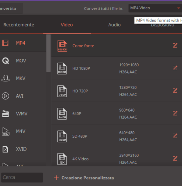Select MP4 format label in list
The height and width of the screenshot is (186, 182).
coord(21,43)
